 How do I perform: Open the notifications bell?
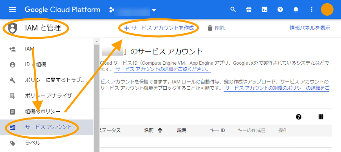[x=296, y=9]
